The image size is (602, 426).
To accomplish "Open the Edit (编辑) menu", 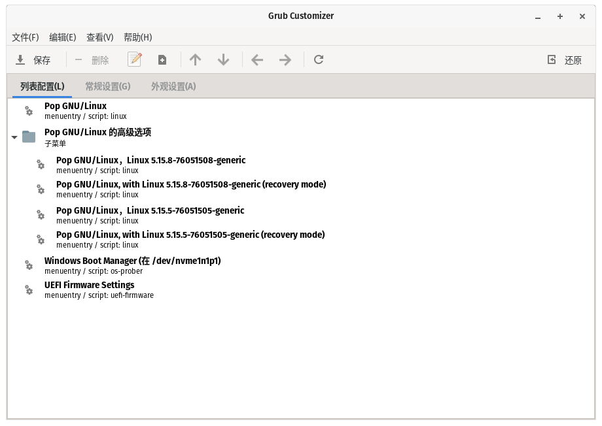I will point(63,37).
